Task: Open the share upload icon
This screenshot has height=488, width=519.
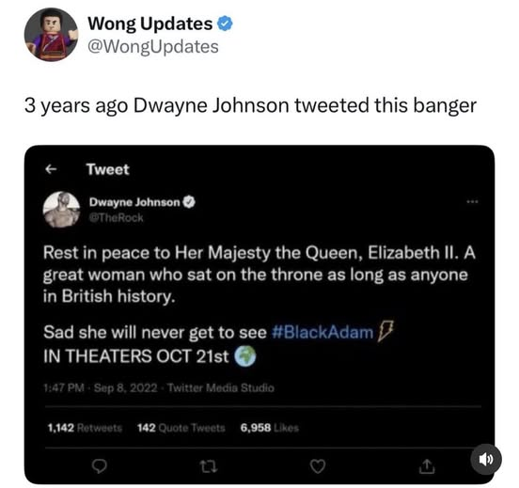Action: tap(426, 466)
